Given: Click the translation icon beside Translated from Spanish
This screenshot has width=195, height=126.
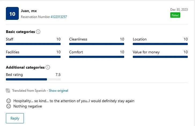Looking at the screenshot, I should [8, 90].
